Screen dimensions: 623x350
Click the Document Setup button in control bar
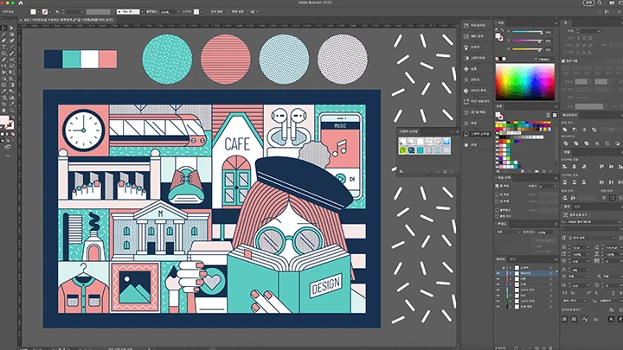point(216,12)
